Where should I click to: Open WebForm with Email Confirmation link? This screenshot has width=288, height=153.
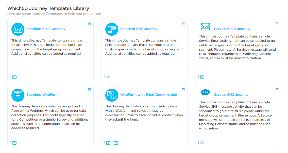pyautogui.click(x=149, y=95)
